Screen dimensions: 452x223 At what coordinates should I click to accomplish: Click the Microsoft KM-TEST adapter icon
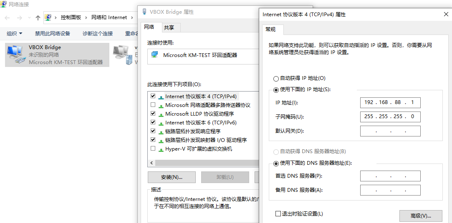click(155, 55)
